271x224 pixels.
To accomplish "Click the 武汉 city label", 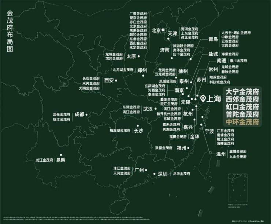I will [148, 109].
